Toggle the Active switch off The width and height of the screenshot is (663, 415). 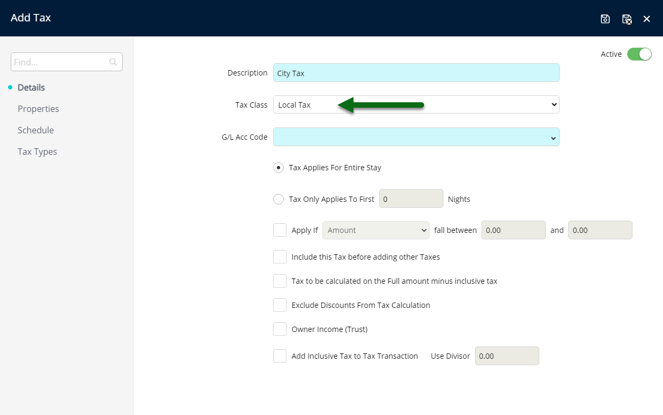tap(639, 54)
